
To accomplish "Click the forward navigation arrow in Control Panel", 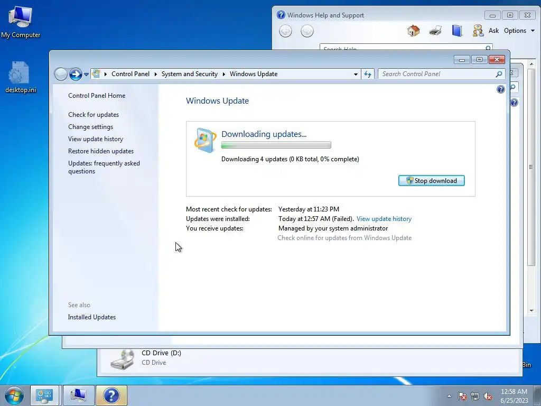I will pyautogui.click(x=76, y=74).
